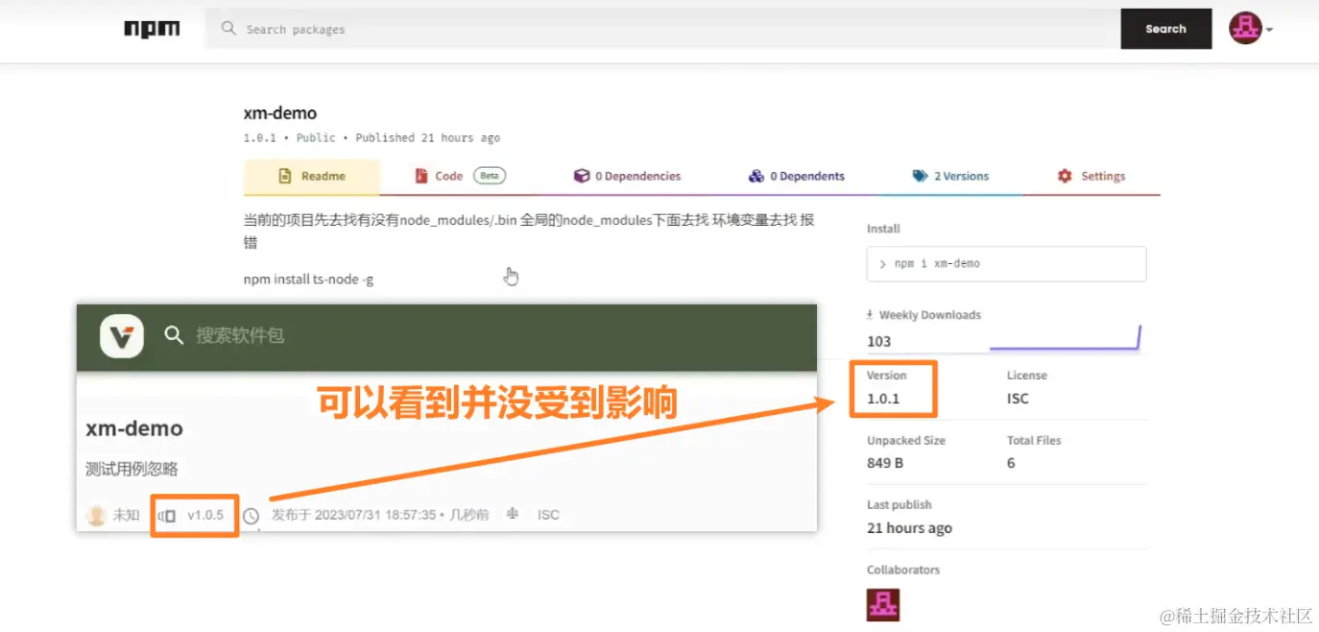Click the Unpacked Size value 849 B

pos(885,463)
